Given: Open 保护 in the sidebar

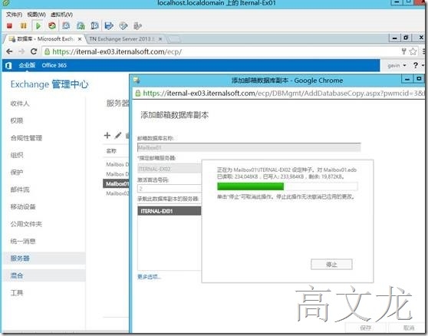Looking at the screenshot, I should tap(17, 173).
